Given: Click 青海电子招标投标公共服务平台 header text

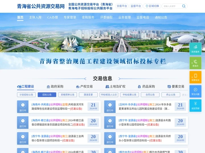Looking at the screenshot, I should point(90,8).
